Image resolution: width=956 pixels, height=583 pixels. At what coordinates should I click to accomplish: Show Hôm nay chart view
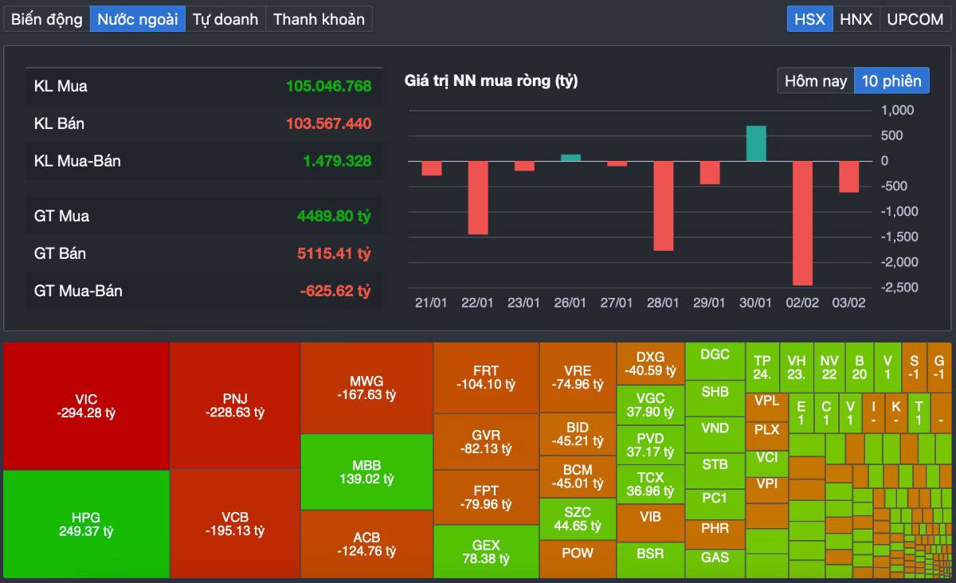coord(816,80)
